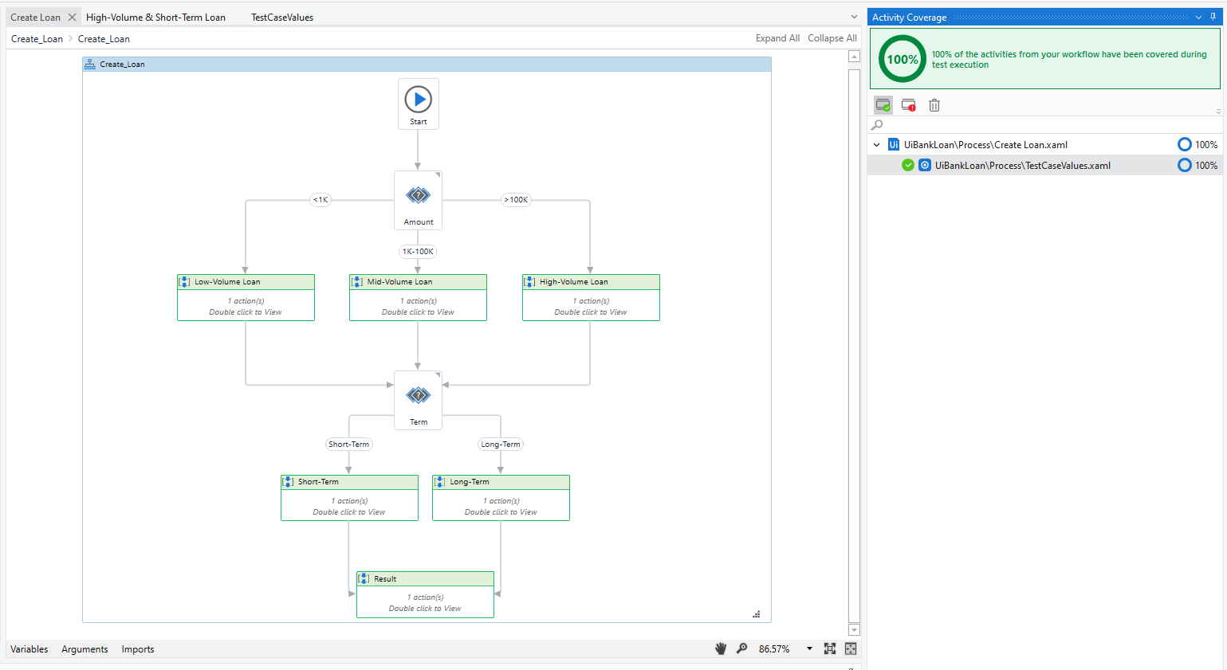The width and height of the screenshot is (1227, 670).
Task: Expand the coverage toolbar overflow arrow
Action: 1217,112
